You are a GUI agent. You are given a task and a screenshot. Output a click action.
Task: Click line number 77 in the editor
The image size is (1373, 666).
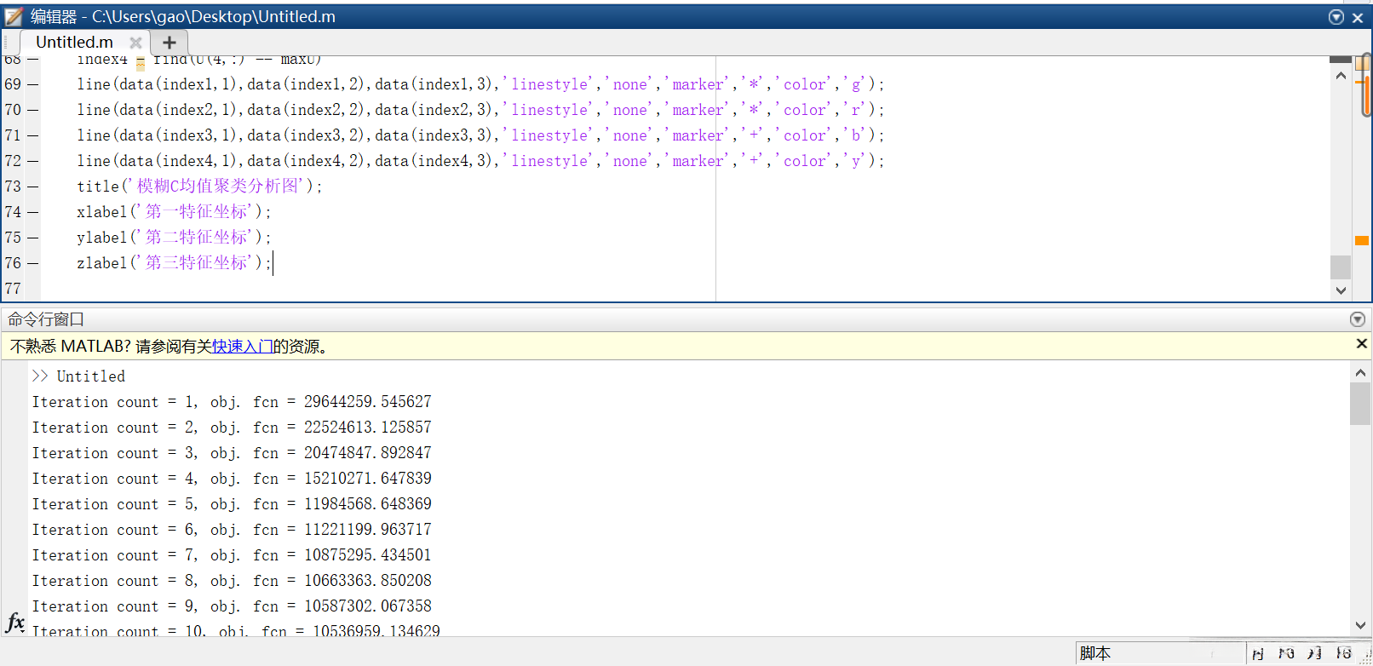coord(13,289)
